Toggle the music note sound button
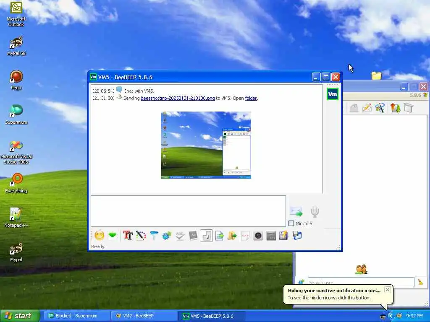Viewport: 430px width, 322px height. point(206,236)
